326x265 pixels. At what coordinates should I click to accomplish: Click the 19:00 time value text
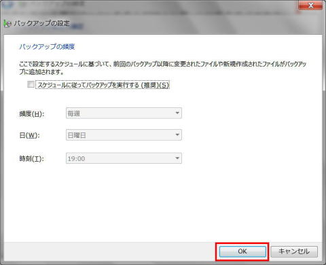tap(76, 159)
